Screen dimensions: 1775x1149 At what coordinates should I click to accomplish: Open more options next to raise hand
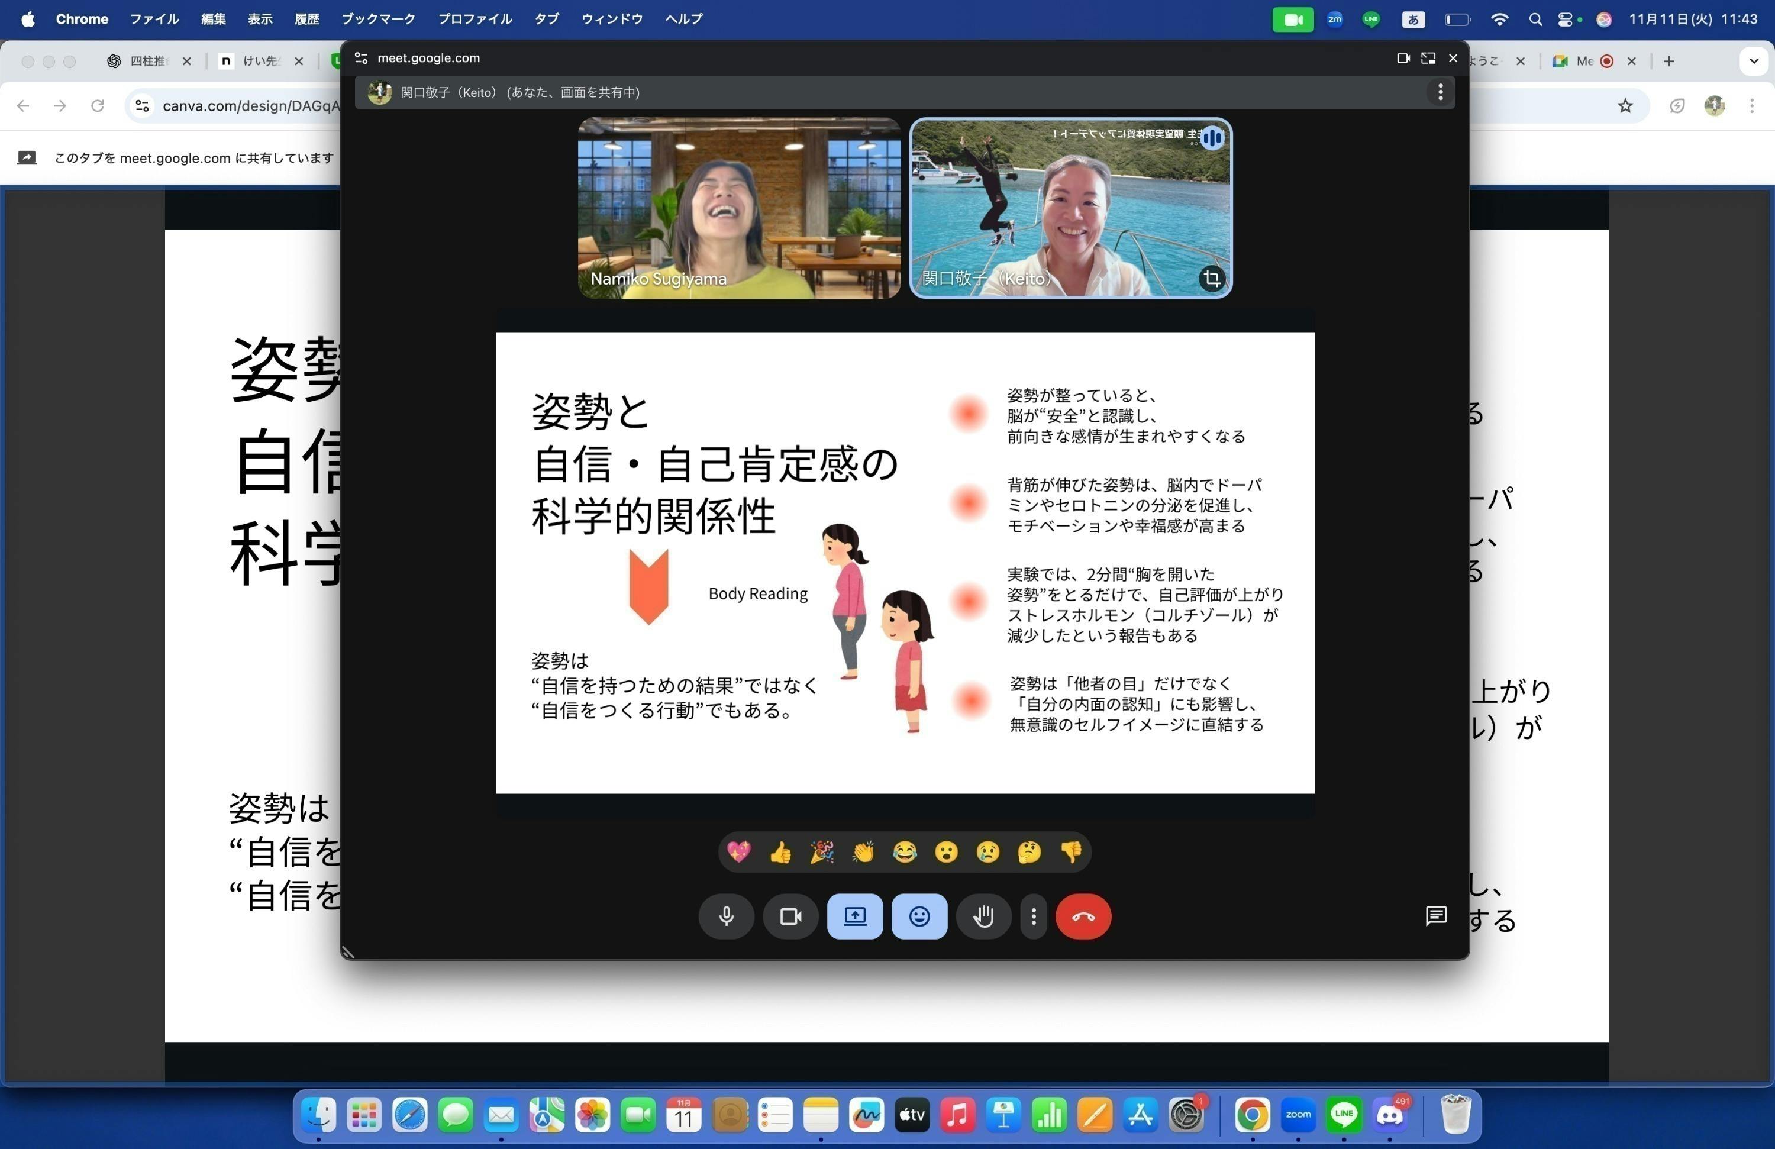(1033, 916)
